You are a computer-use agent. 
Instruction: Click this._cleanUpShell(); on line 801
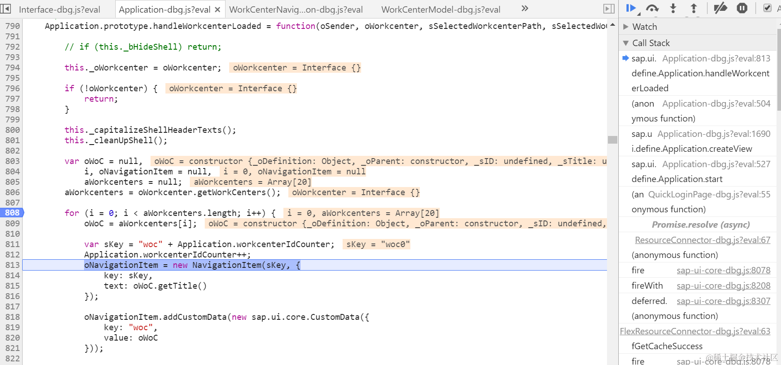click(x=116, y=140)
